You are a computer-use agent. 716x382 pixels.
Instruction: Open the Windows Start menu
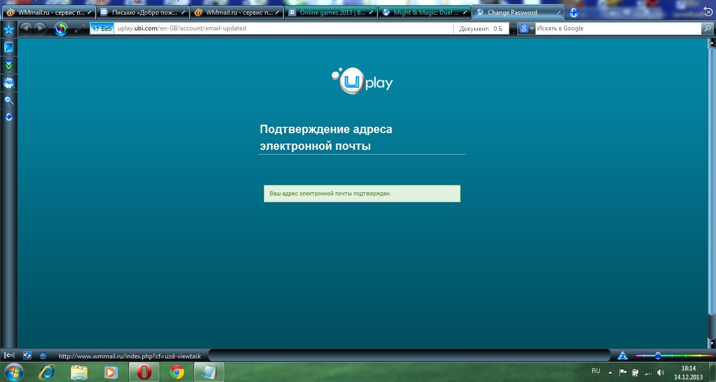pos(13,372)
